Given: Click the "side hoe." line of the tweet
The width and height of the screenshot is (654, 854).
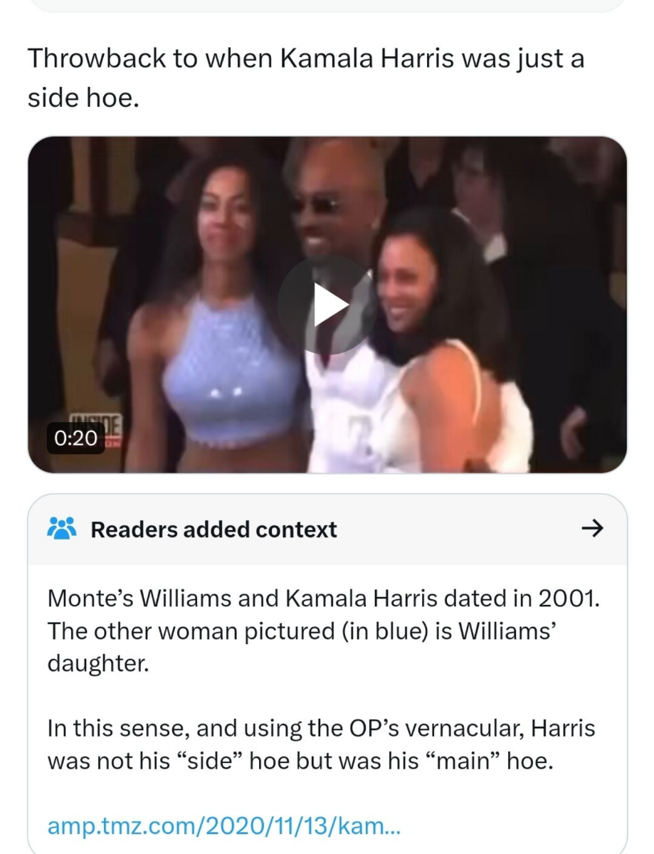Looking at the screenshot, I should click(x=80, y=98).
